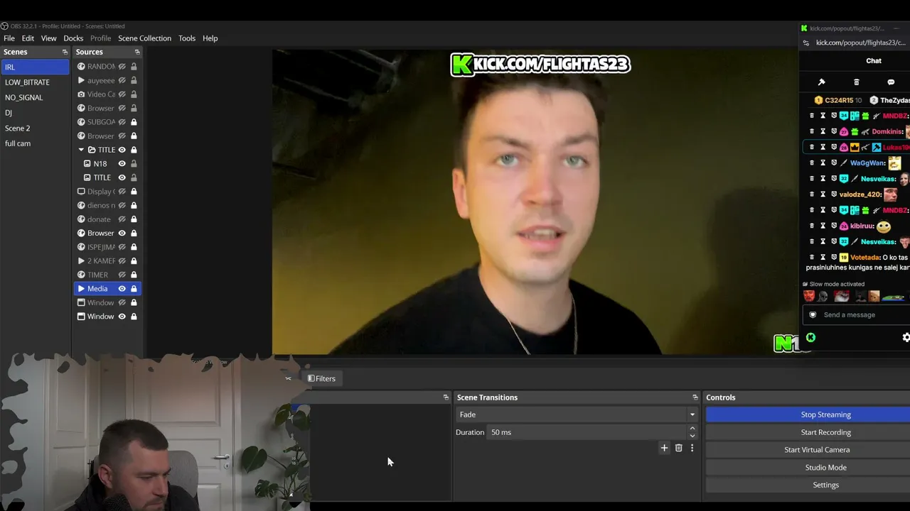Show the RANDOM source

tap(122, 67)
